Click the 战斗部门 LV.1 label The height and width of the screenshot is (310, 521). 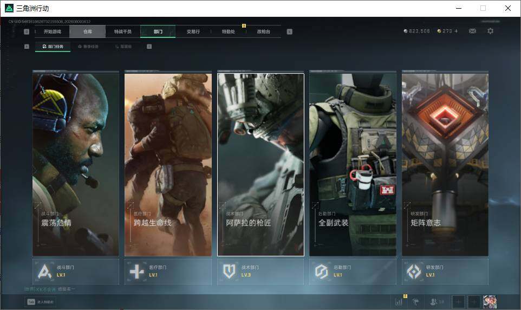[61, 275]
